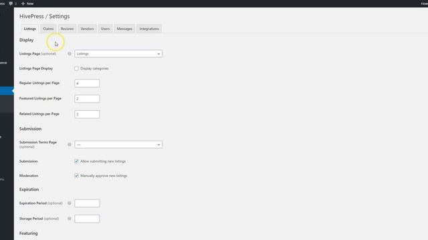Click the Submission section heading
The width and height of the screenshot is (428, 240).
[30, 129]
